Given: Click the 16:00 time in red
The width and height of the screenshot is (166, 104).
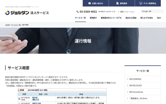Looking at the screenshot, I should click(23, 100).
